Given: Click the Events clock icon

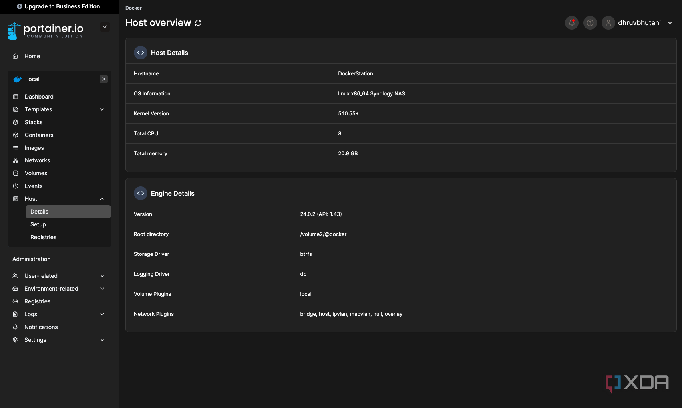Looking at the screenshot, I should pos(16,186).
